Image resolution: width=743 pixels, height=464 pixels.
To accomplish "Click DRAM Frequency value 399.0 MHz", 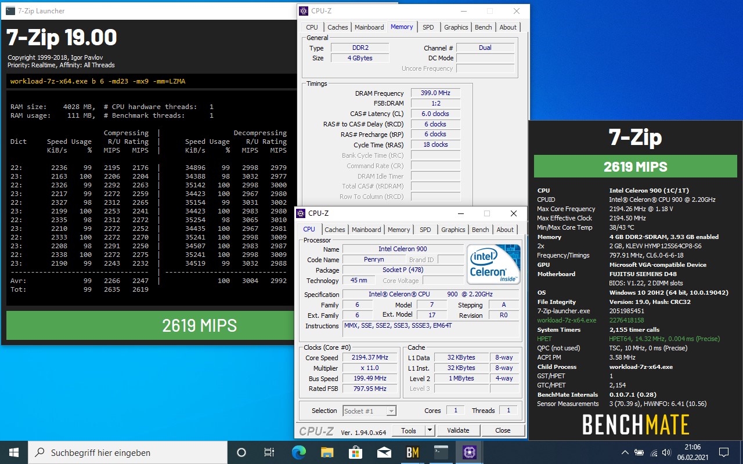I will pos(436,93).
